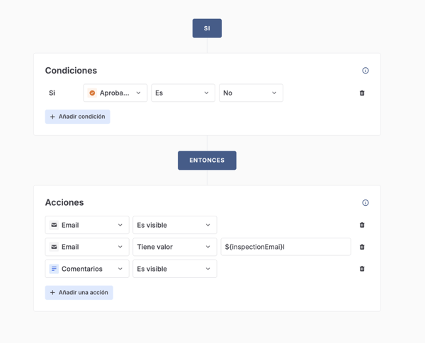The image size is (425, 343).
Task: Click 'Añadir condición' button
Action: click(77, 117)
